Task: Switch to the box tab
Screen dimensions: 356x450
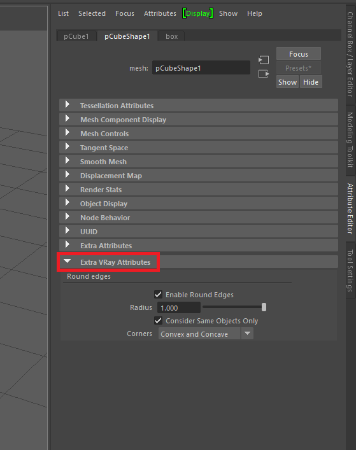Action: (x=172, y=36)
